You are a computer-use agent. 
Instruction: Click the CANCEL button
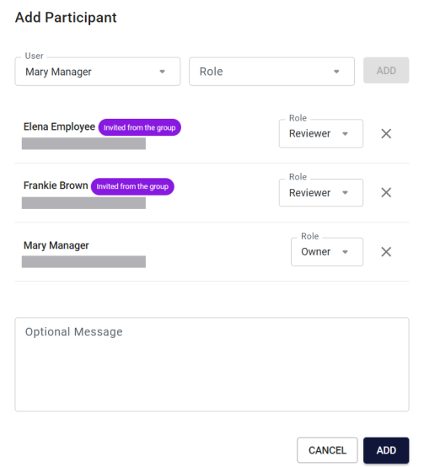(x=327, y=450)
